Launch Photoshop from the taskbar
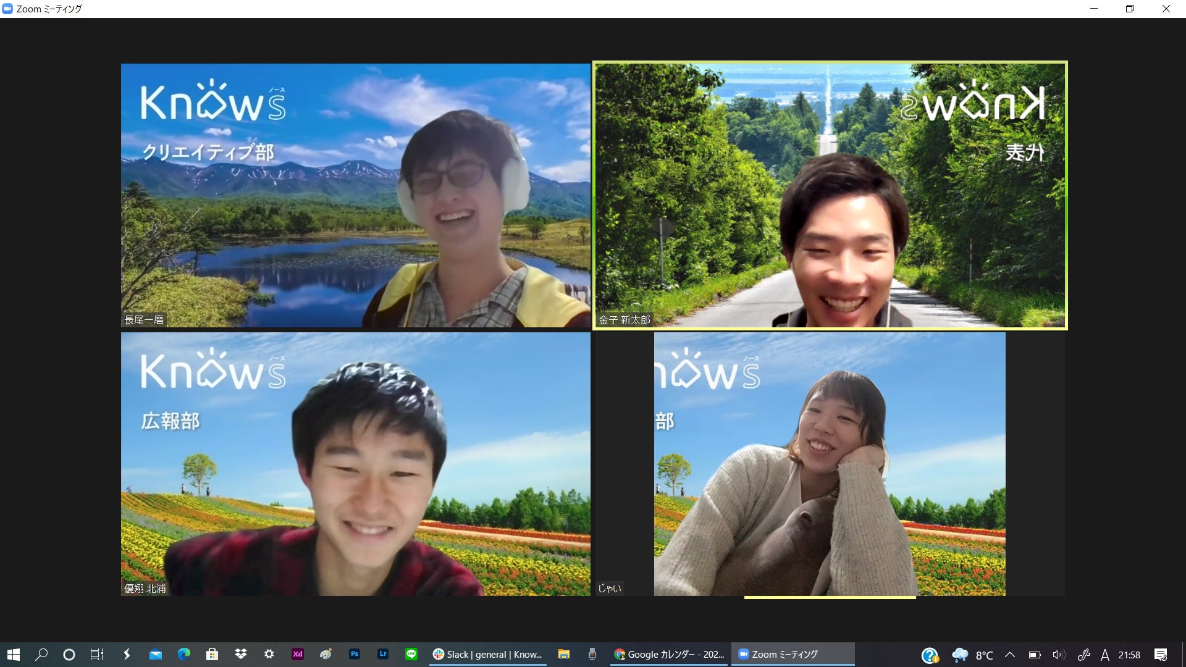Image resolution: width=1186 pixels, height=667 pixels. [x=355, y=654]
